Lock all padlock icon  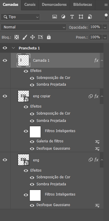point(49,37)
